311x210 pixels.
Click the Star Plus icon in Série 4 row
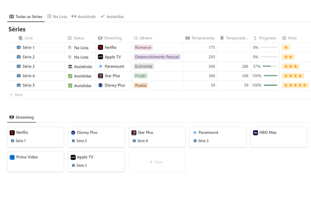(x=101, y=76)
